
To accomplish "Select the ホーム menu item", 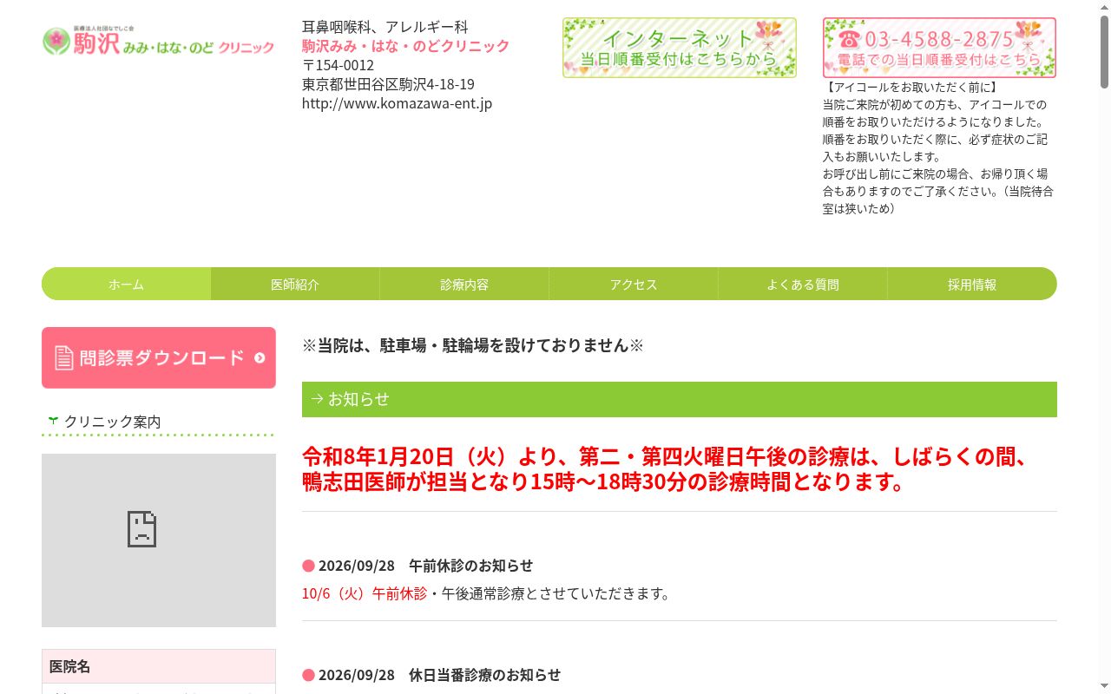I will pos(126,284).
